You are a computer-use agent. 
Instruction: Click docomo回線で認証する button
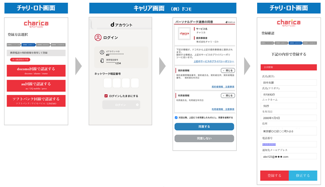36,70
